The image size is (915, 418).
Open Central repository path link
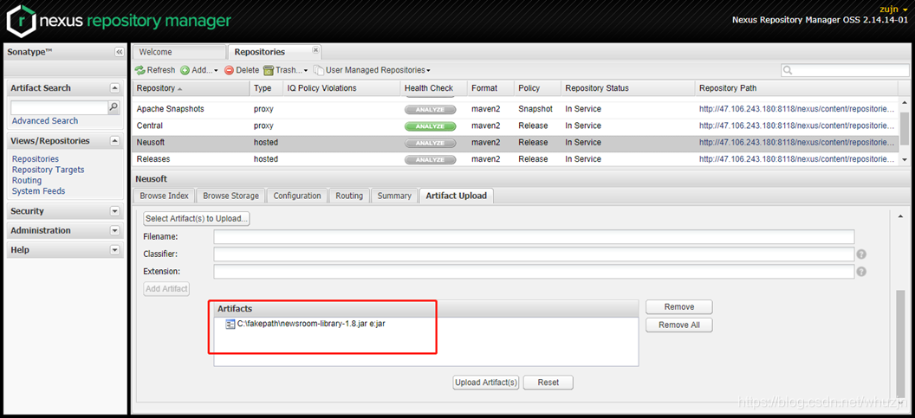[x=796, y=126]
